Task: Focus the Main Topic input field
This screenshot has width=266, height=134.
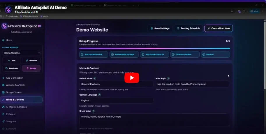Action: coord(193,84)
